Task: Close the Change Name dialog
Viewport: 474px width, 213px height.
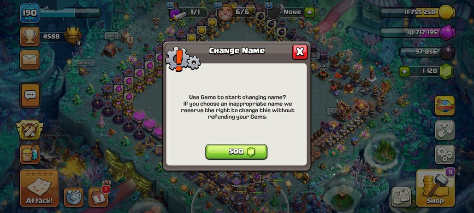Action: [300, 52]
